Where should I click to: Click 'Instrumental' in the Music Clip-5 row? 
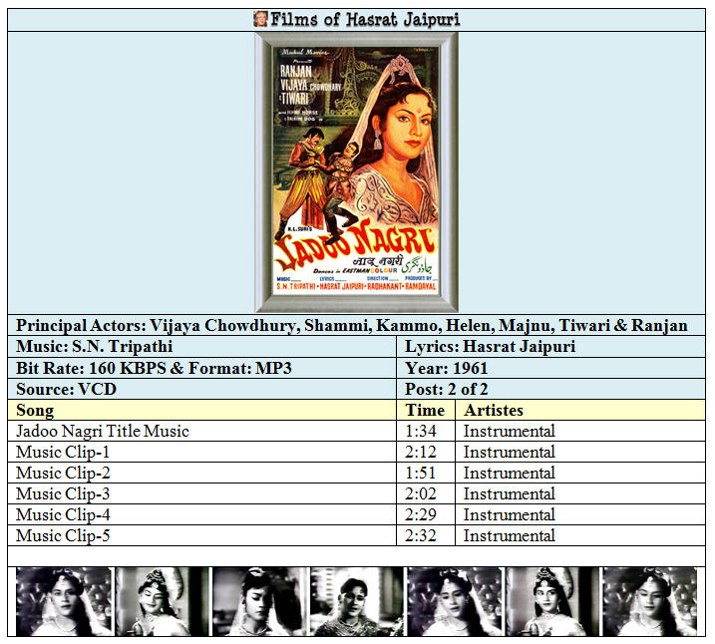pyautogui.click(x=510, y=536)
